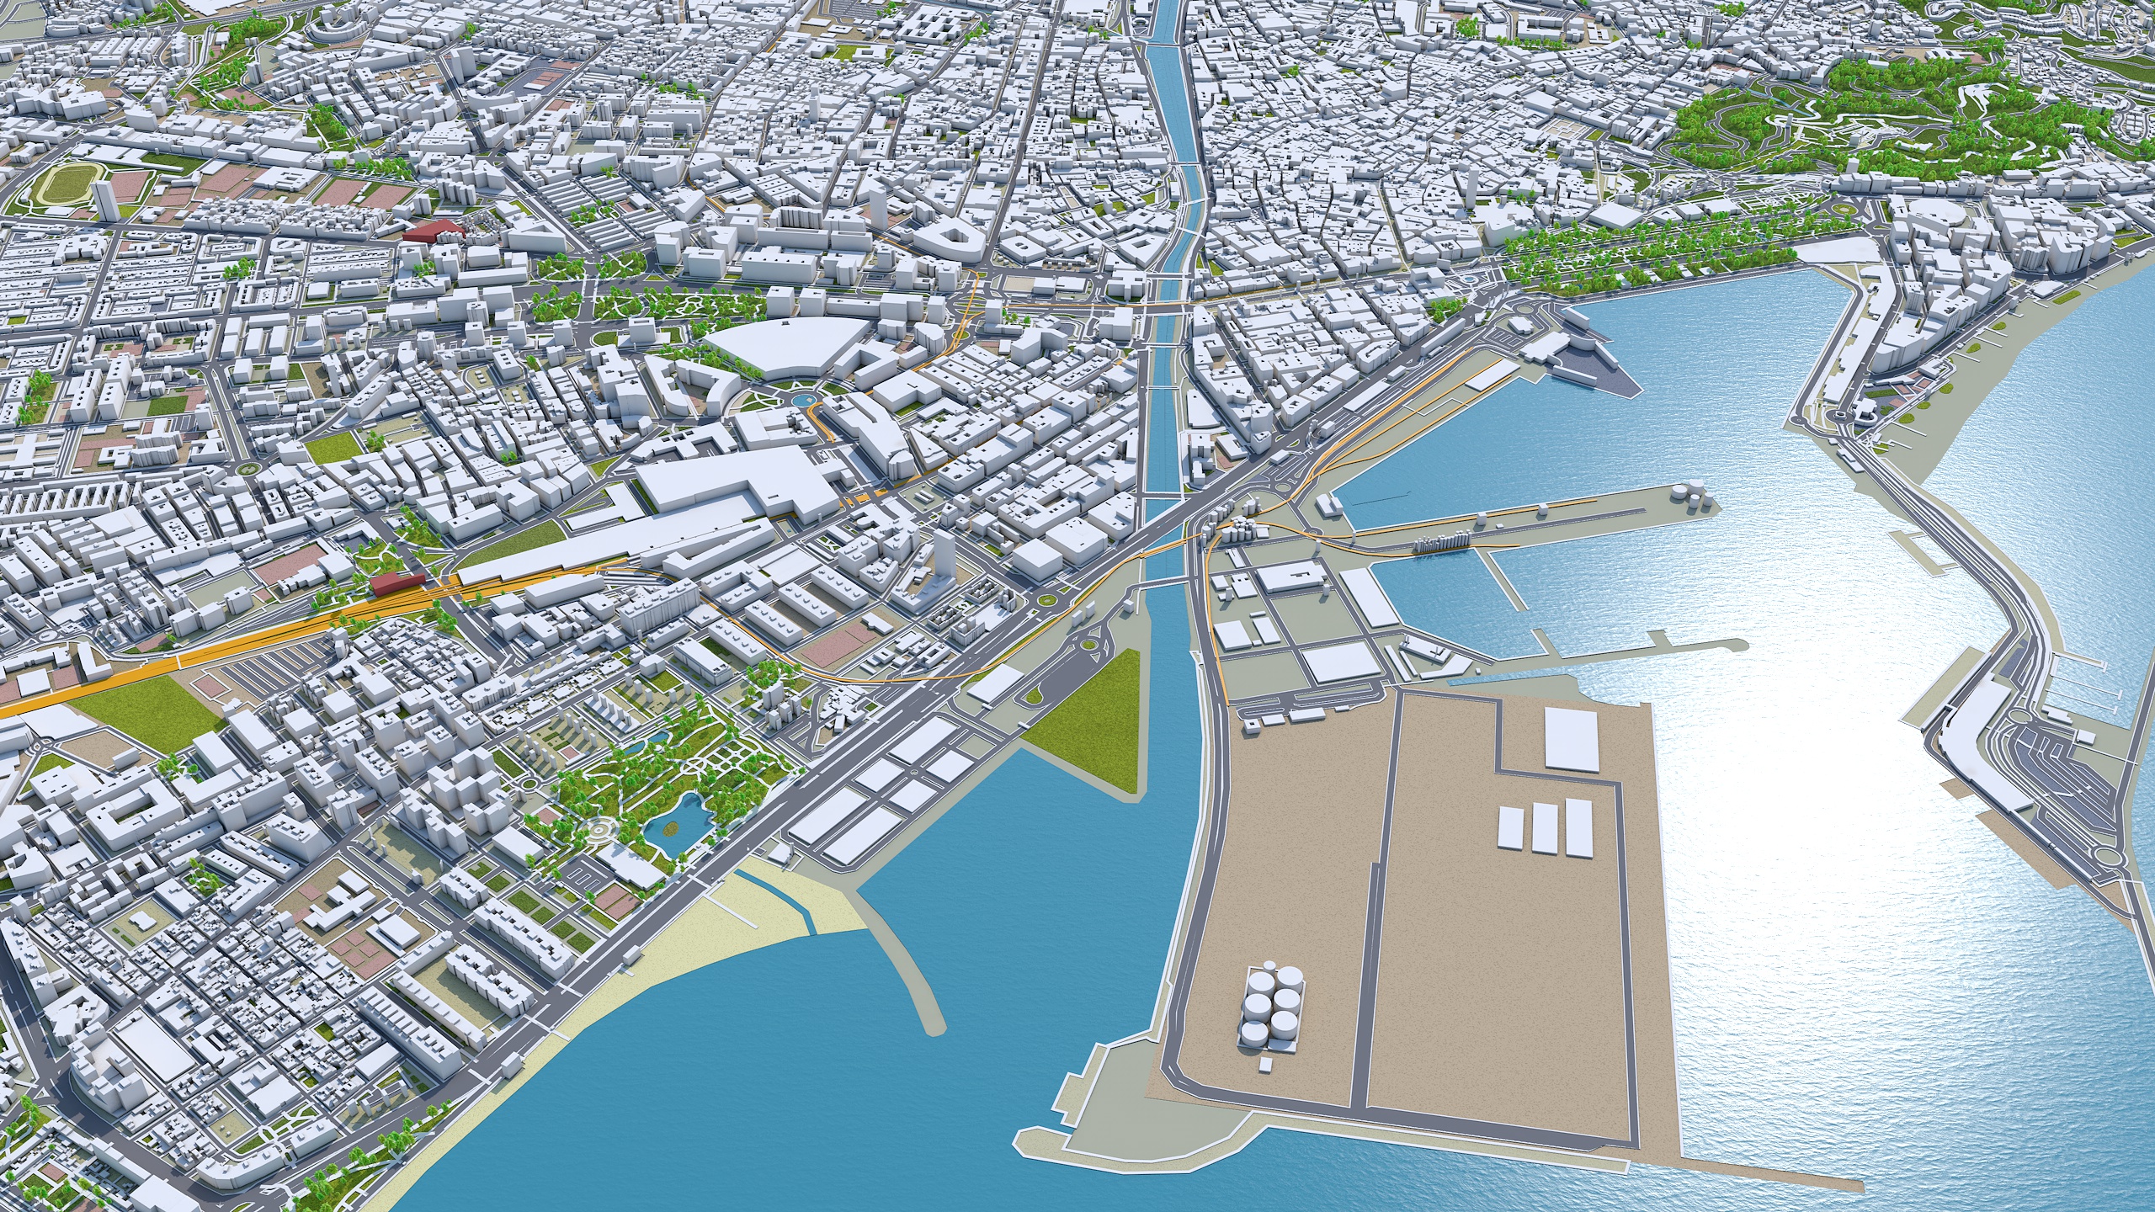Select the red-roofed building near the stadium
Screen dimensions: 2155x1212
[x=434, y=231]
